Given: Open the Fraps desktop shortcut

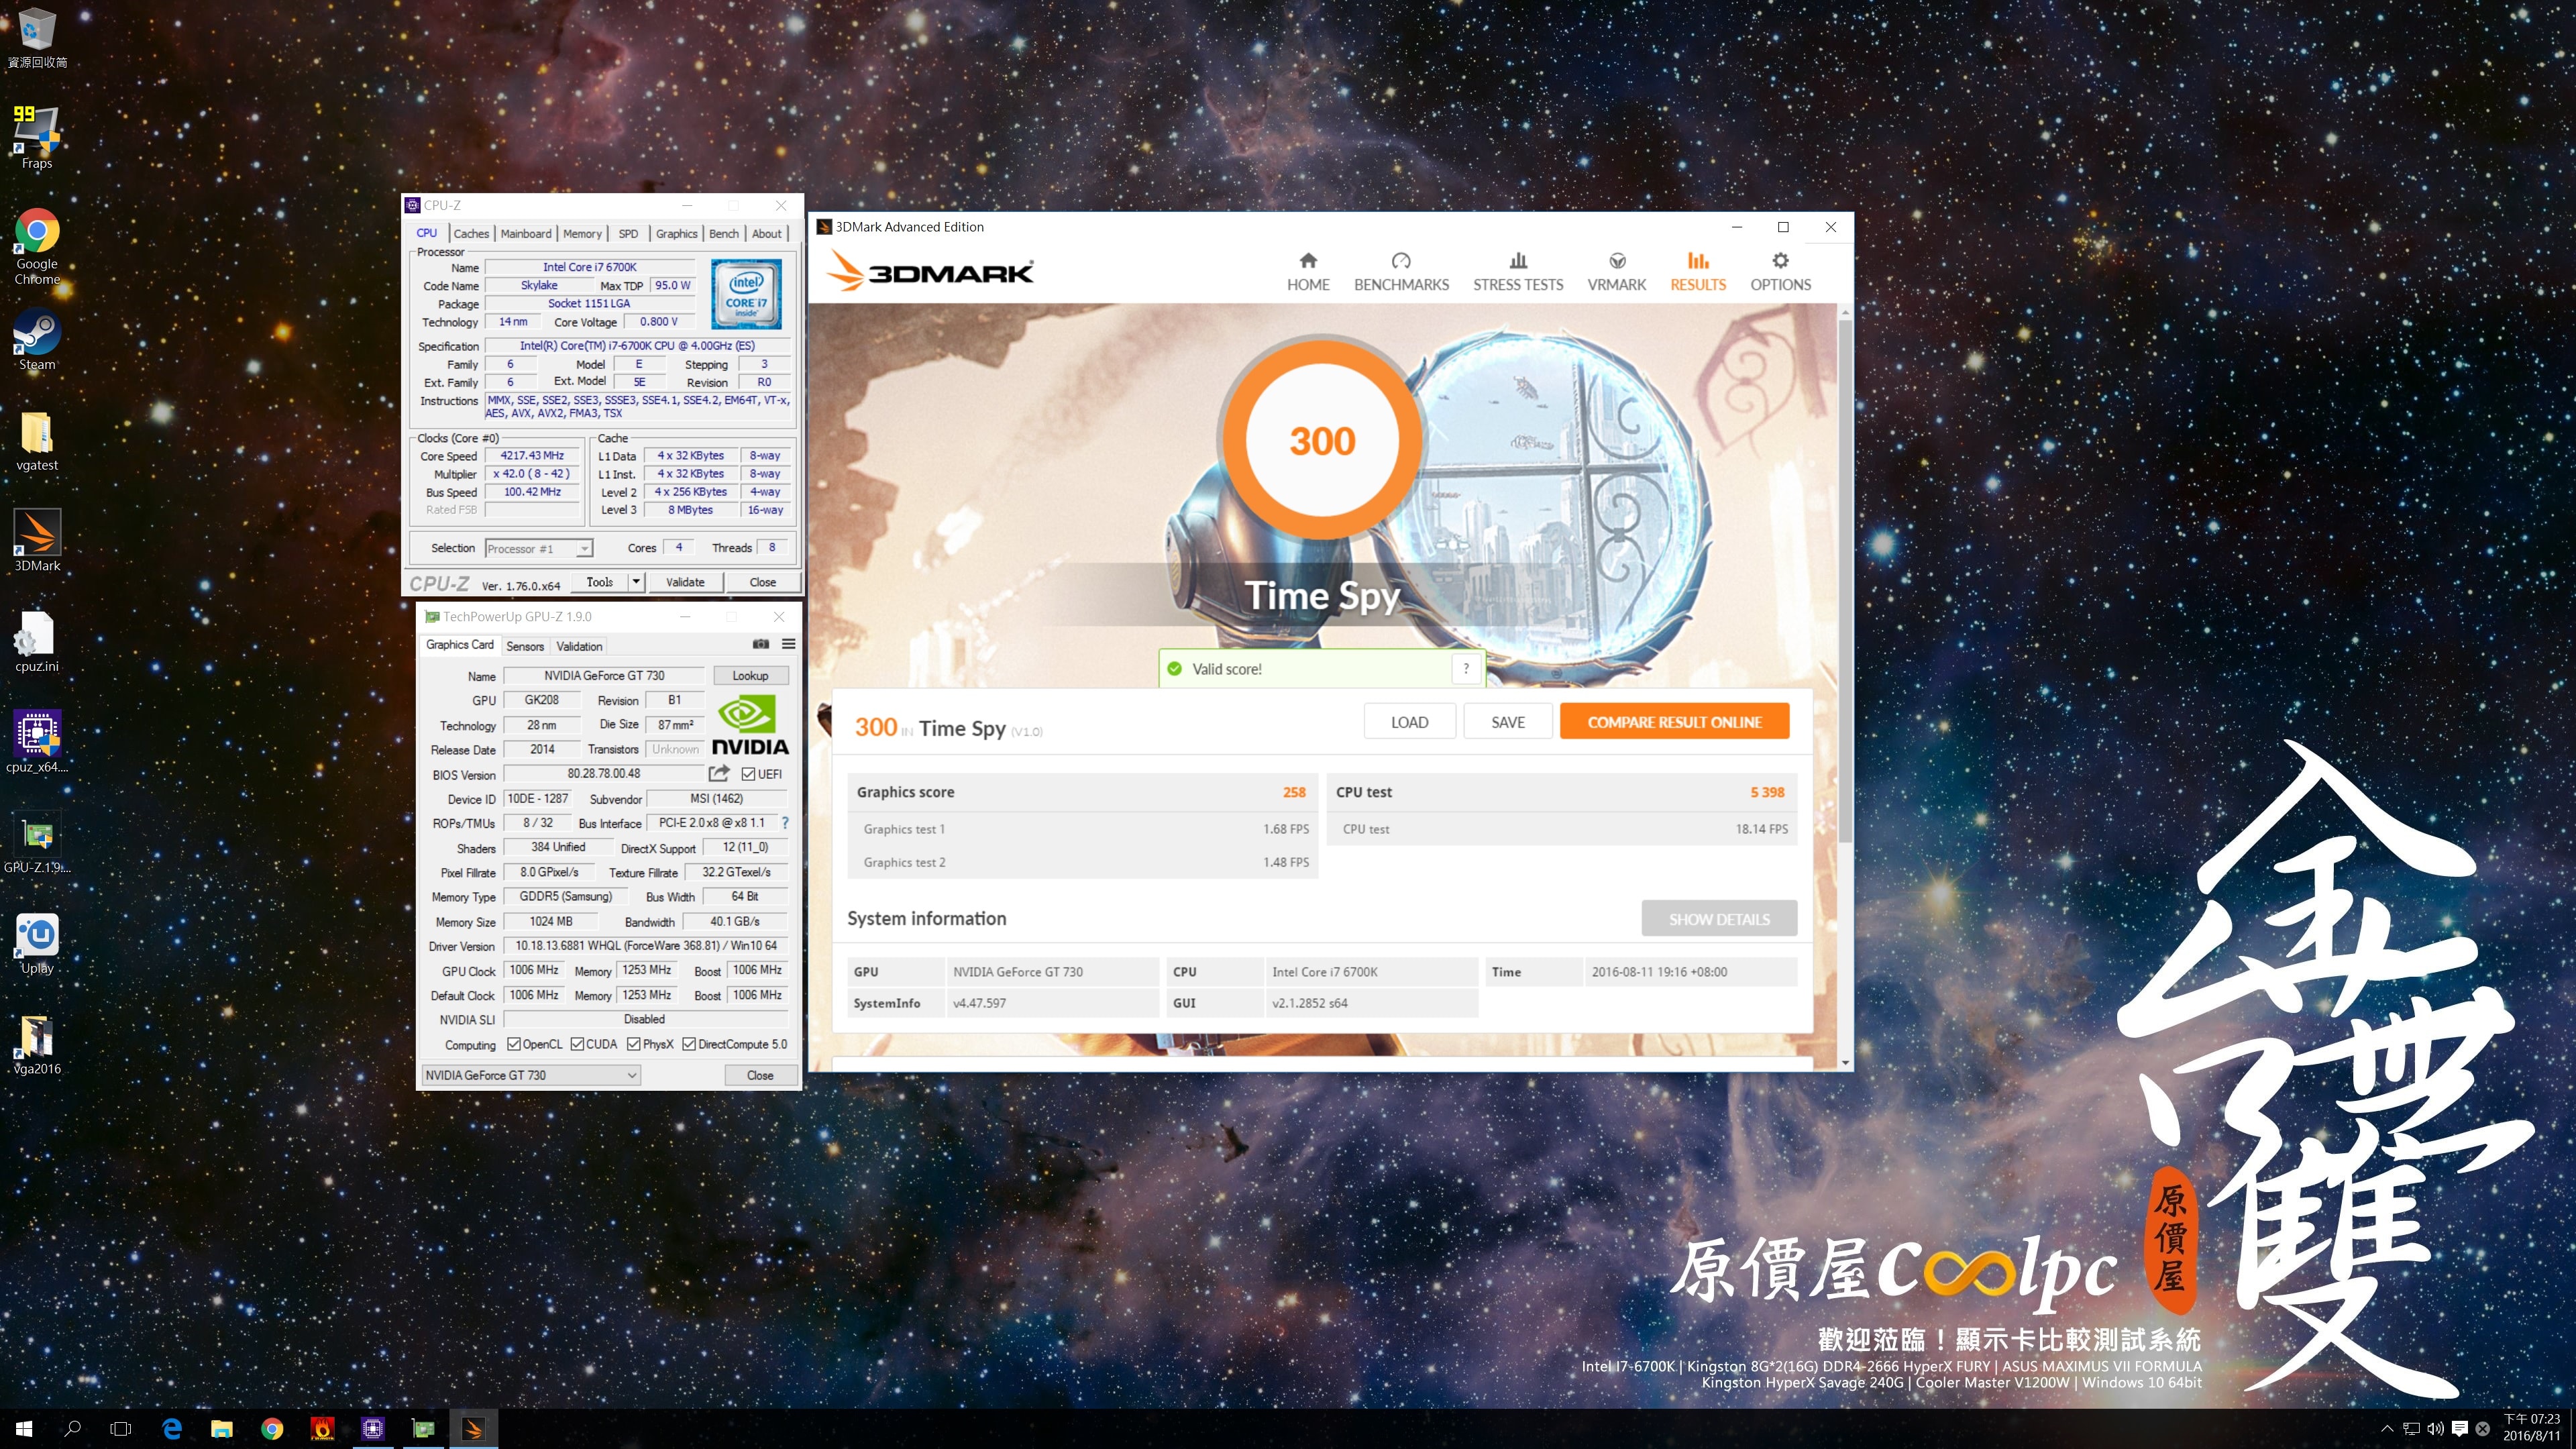Looking at the screenshot, I should (37, 137).
